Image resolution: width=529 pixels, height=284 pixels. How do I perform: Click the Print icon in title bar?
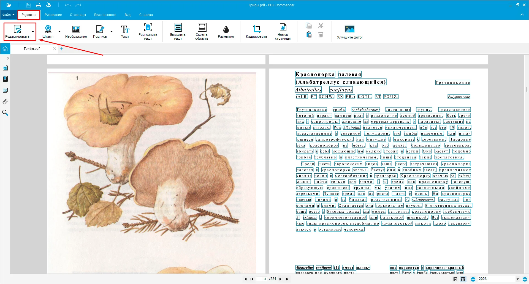(x=38, y=5)
